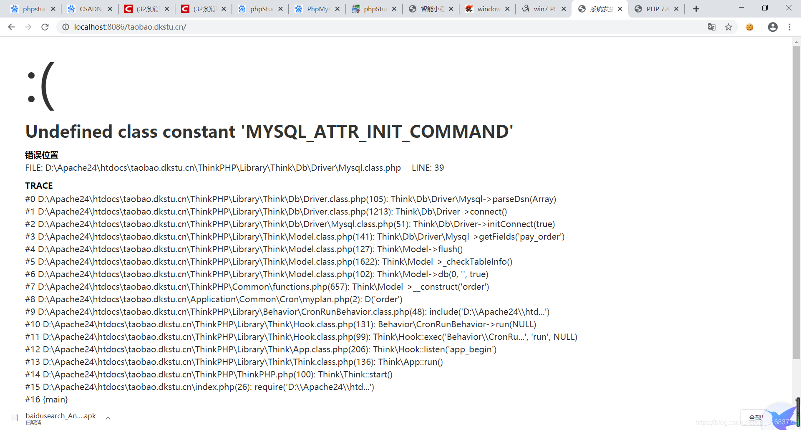The width and height of the screenshot is (801, 430).
Task: Reload the current error page
Action: (45, 27)
